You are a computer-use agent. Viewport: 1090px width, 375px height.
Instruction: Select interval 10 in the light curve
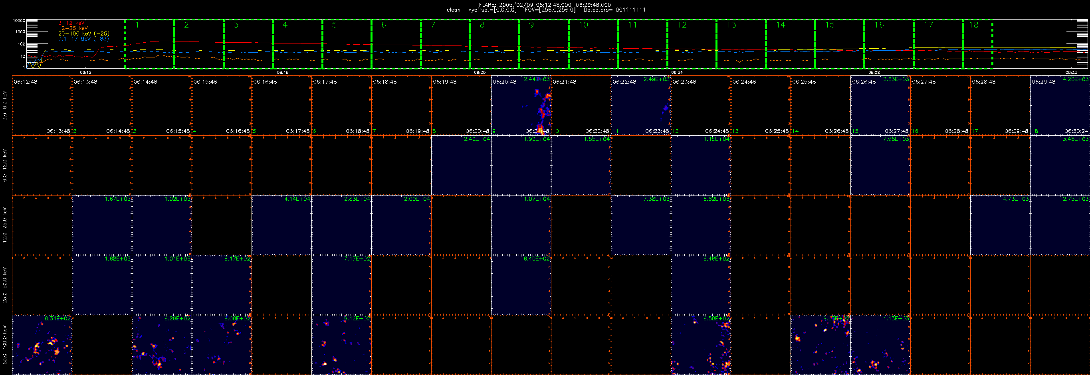tap(593, 43)
